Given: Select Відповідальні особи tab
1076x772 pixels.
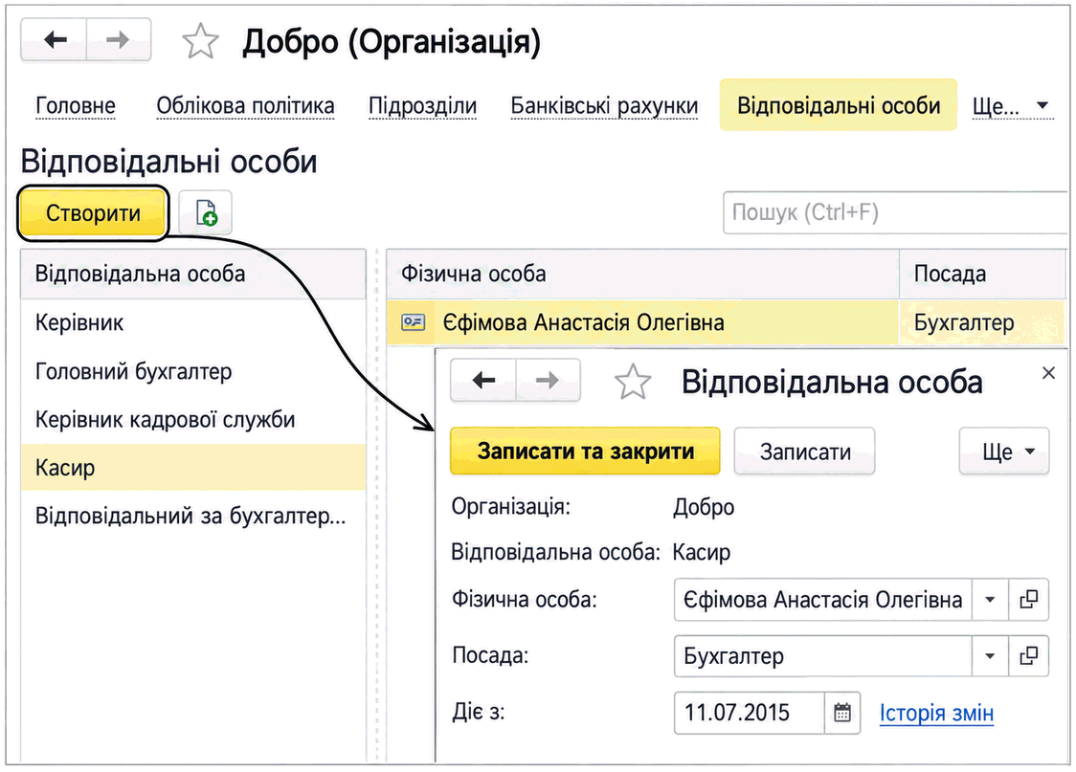Looking at the screenshot, I should coord(838,105).
